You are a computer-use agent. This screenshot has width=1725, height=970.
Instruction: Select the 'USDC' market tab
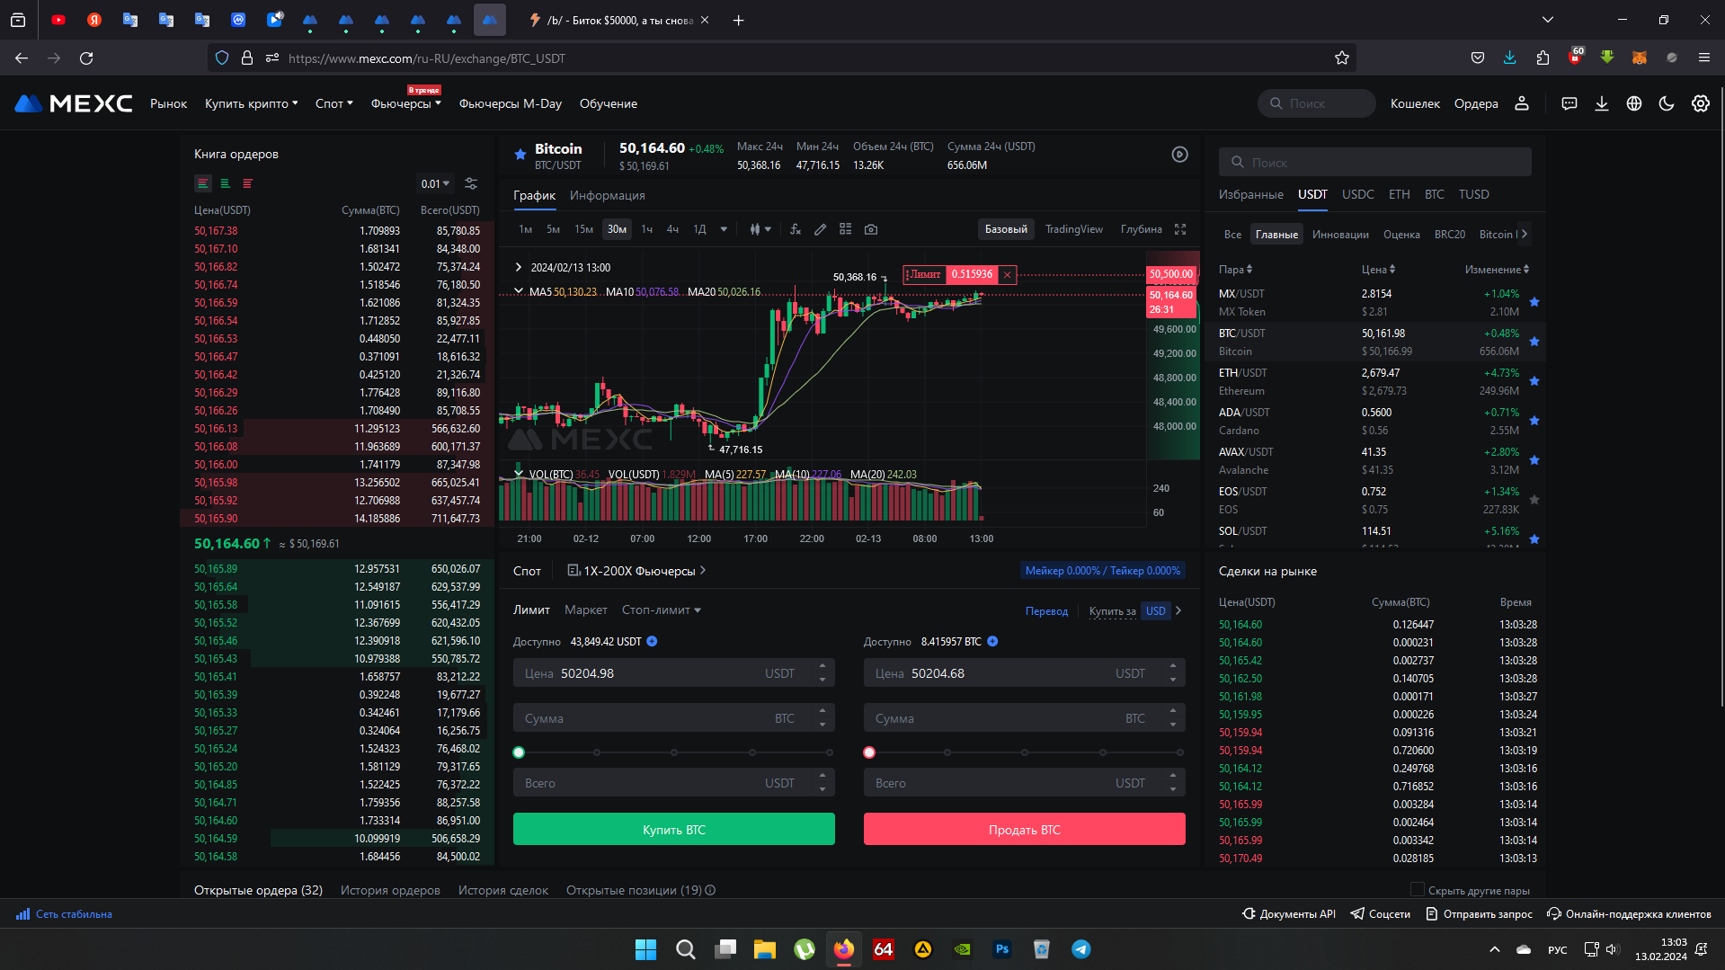(1358, 194)
